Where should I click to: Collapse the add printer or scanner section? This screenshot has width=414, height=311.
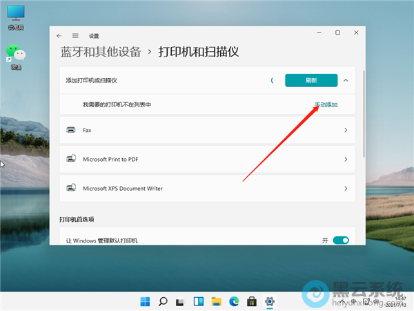click(x=346, y=80)
